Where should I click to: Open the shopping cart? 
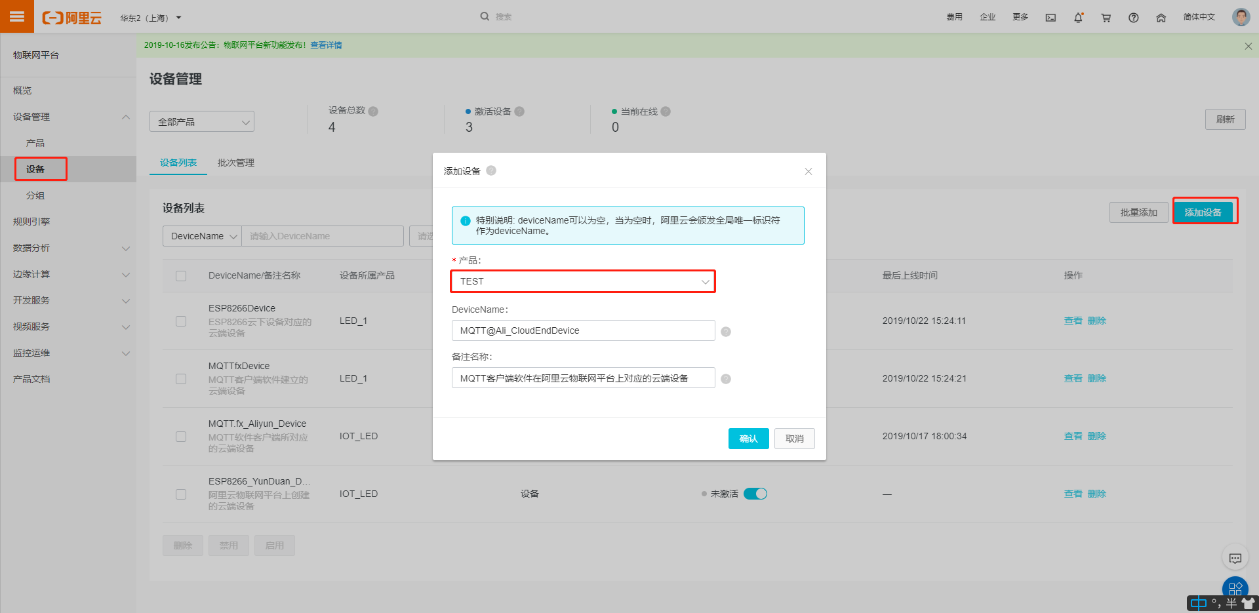[1106, 18]
